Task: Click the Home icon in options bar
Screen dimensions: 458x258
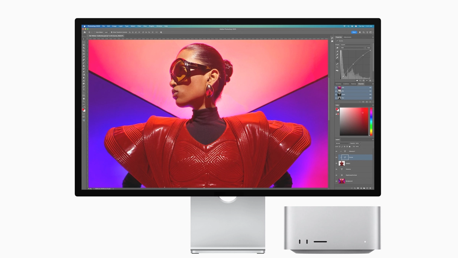Action: point(85,32)
